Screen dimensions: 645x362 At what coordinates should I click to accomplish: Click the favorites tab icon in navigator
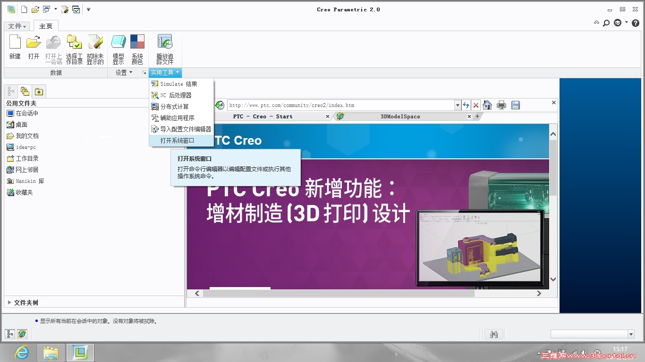(x=39, y=91)
